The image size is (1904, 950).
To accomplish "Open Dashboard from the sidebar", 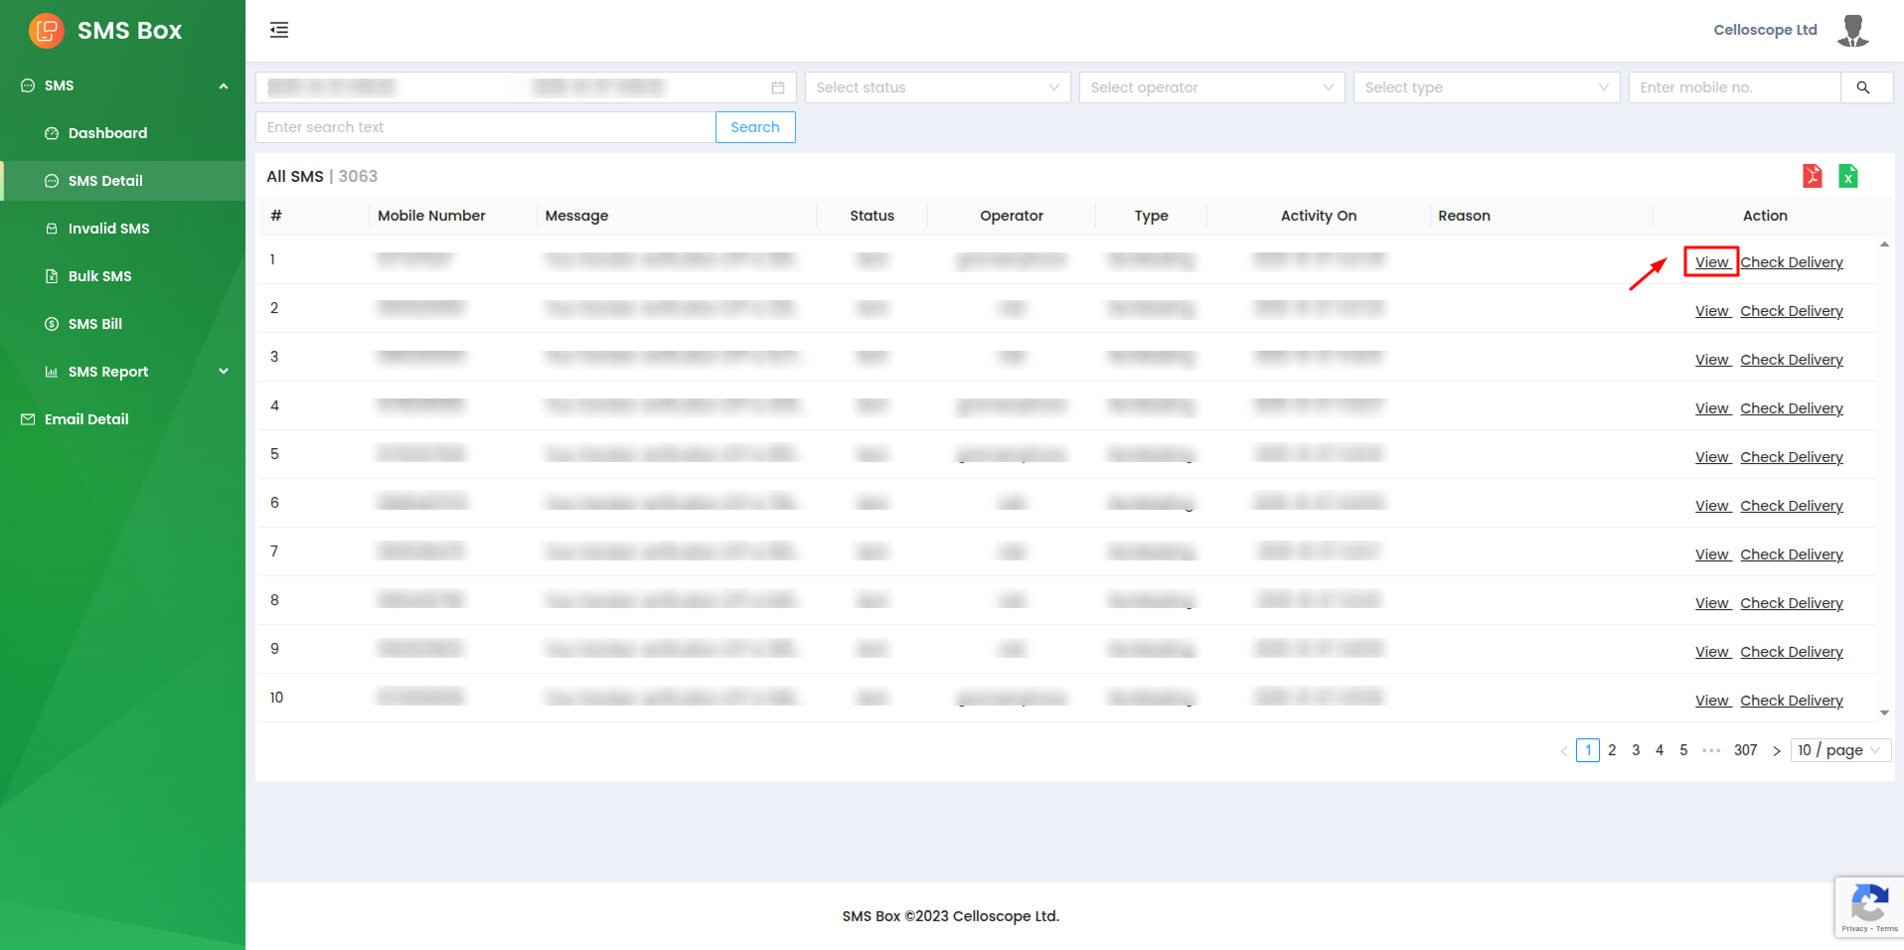I will (x=107, y=133).
